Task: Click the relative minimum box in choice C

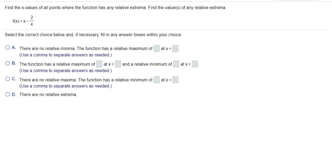Action: click(x=156, y=80)
